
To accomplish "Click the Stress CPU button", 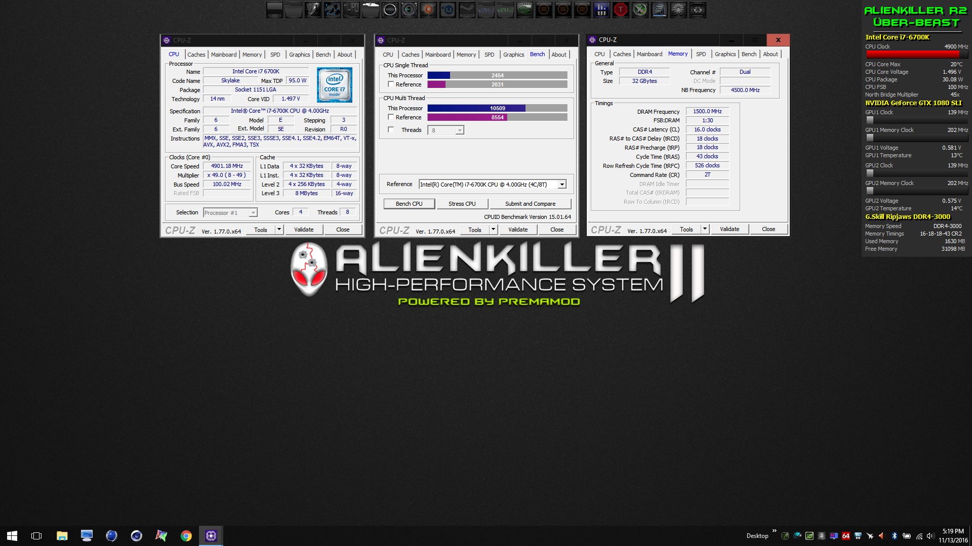I will [462, 204].
